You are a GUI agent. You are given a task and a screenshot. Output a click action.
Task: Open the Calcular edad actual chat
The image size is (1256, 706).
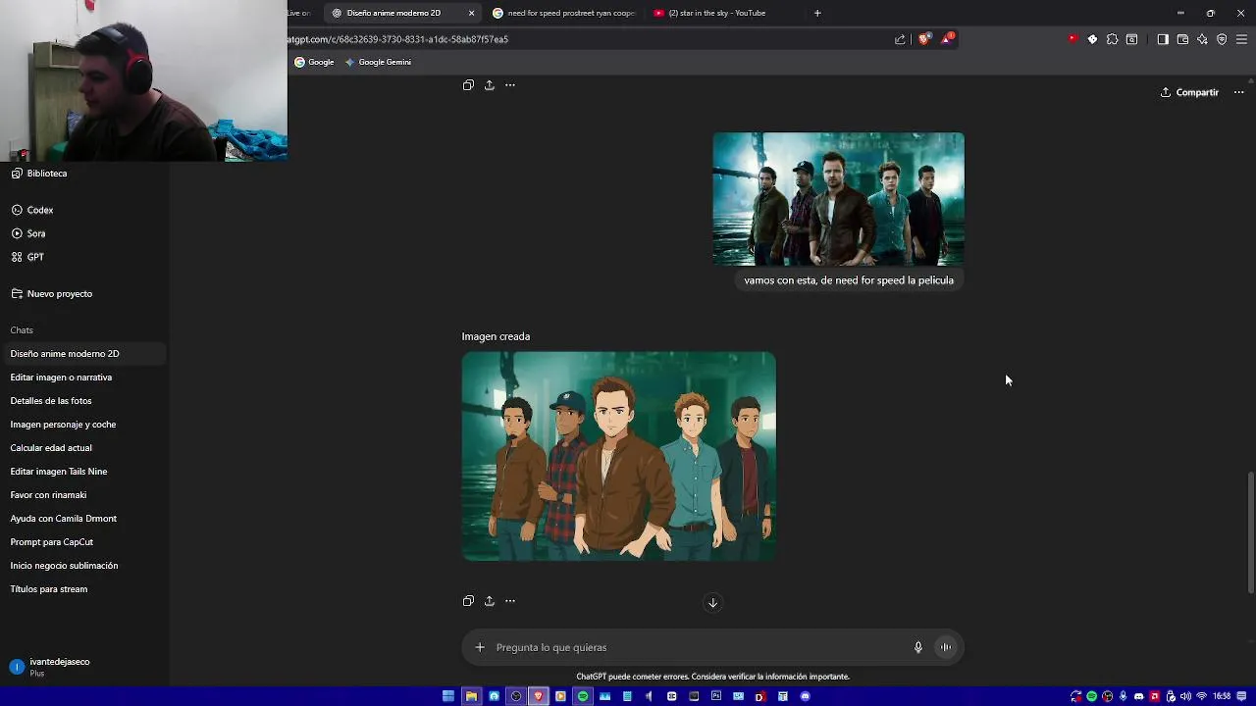[84, 448]
